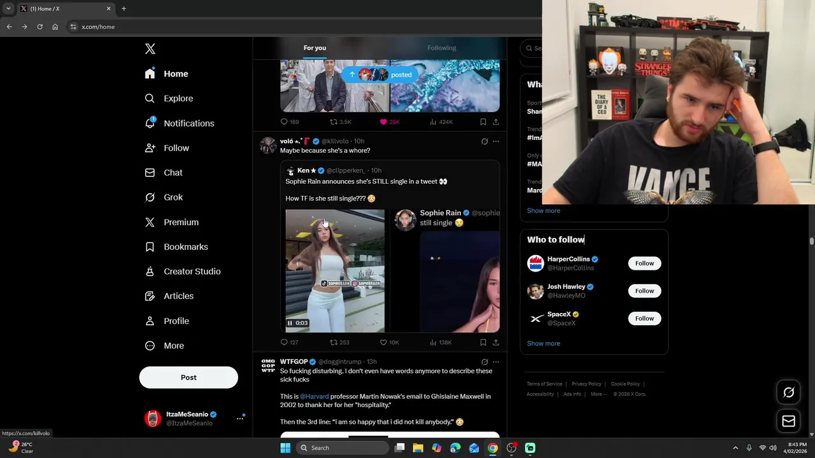The height and width of the screenshot is (458, 815).
Task: Open Profile in the sidebar
Action: tap(167, 321)
